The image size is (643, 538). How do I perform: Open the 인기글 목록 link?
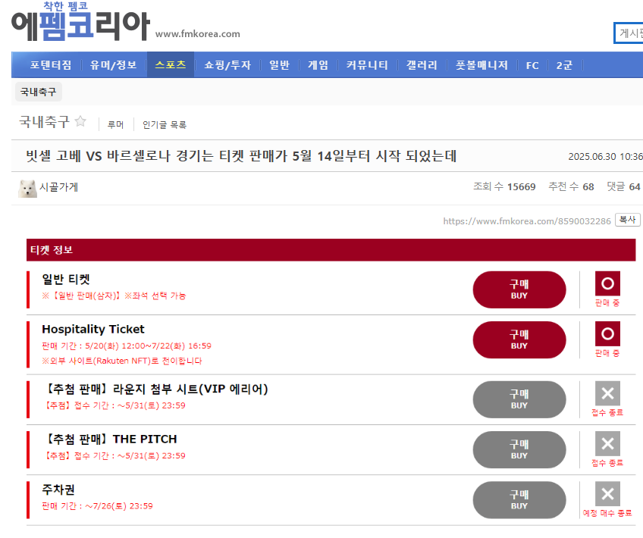click(165, 124)
